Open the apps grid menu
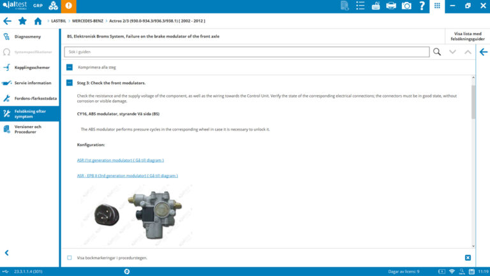This screenshot has width=490, height=276. [437, 6]
